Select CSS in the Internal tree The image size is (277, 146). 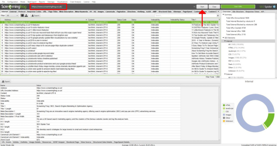coord(234,55)
